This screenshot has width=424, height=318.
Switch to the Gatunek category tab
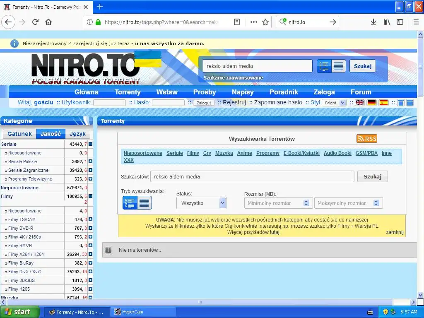19,134
